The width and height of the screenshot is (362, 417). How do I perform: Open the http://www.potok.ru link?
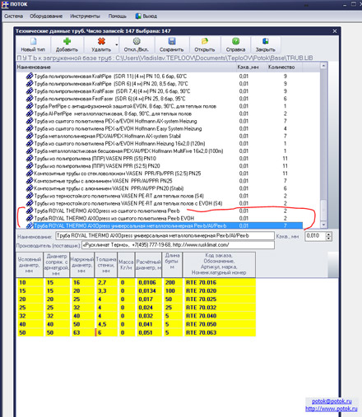tap(332, 409)
